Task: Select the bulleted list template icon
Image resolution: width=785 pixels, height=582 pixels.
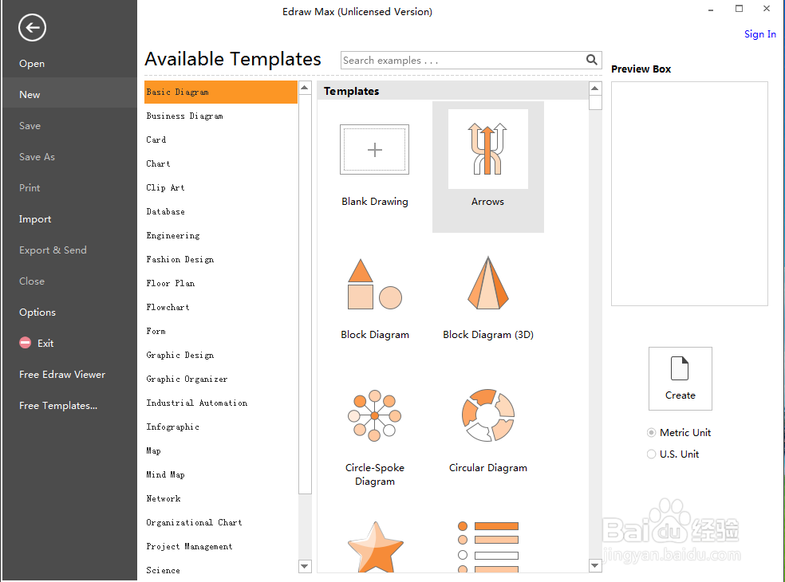Action: point(488,546)
